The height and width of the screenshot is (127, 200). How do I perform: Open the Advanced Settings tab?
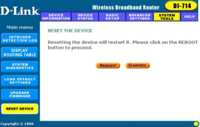click(140, 17)
